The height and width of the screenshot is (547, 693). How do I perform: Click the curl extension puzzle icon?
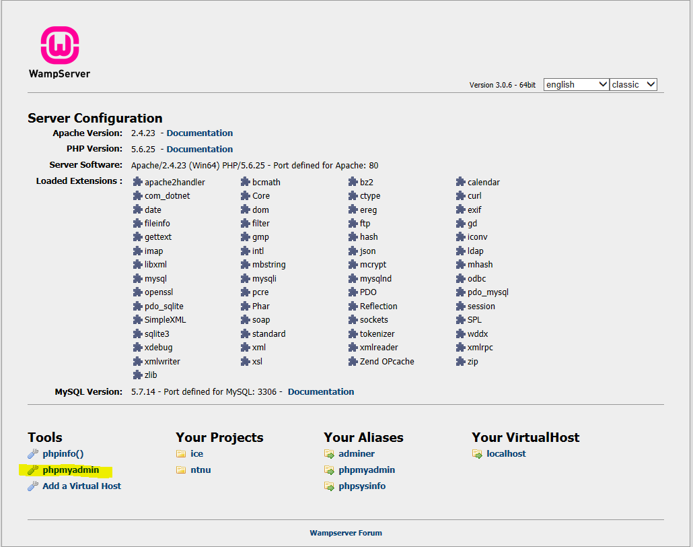460,195
